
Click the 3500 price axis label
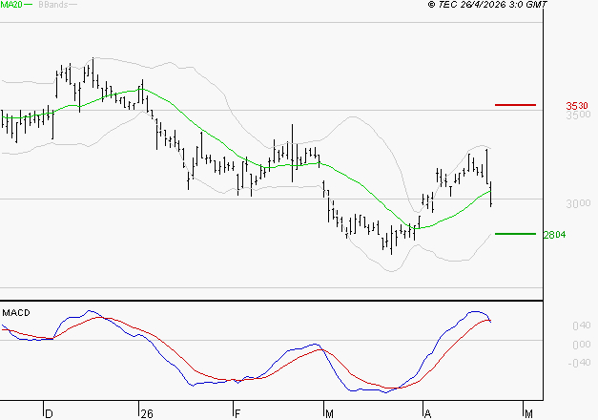[x=578, y=115]
